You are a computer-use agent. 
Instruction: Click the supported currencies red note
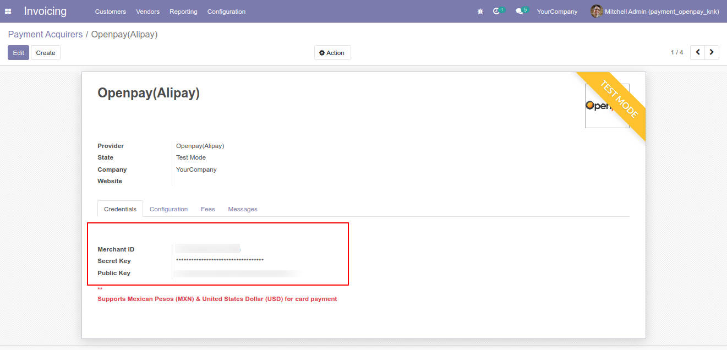(217, 299)
